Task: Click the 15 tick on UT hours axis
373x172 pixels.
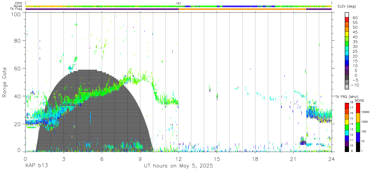Action: point(217,159)
